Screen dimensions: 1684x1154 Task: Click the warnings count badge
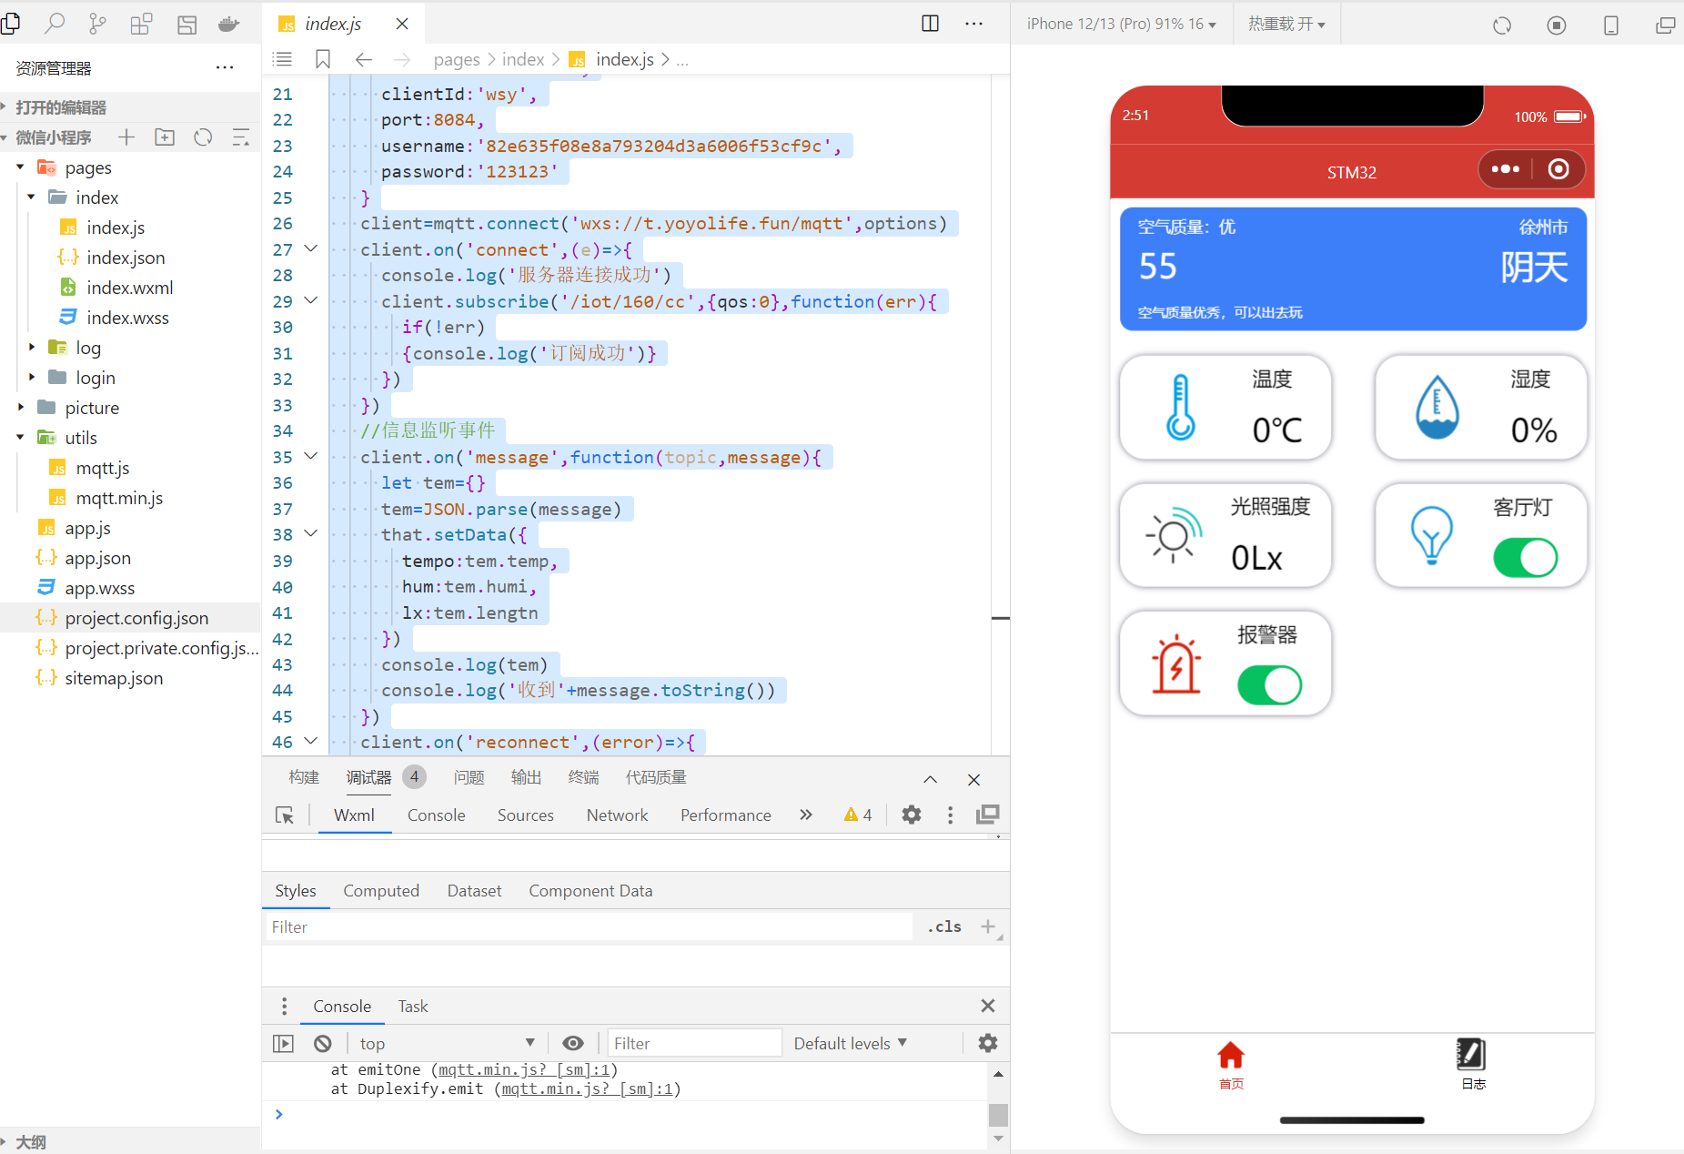click(857, 815)
